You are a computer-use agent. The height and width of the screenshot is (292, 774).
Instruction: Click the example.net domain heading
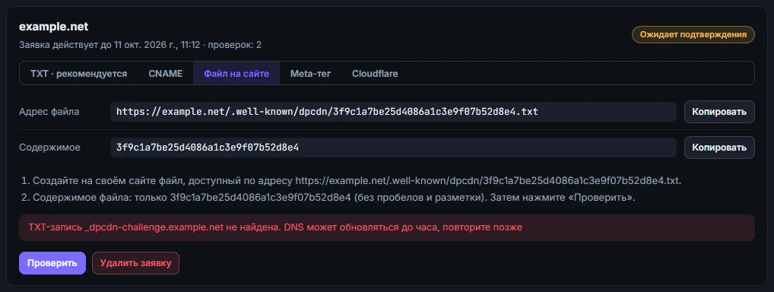[54, 27]
